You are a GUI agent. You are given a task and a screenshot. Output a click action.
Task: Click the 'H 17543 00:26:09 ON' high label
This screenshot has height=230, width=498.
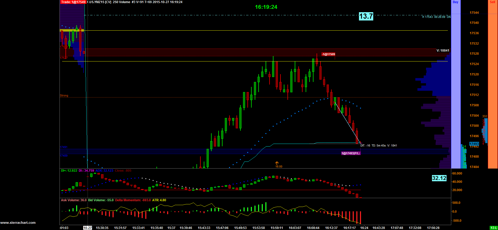coord(436,17)
